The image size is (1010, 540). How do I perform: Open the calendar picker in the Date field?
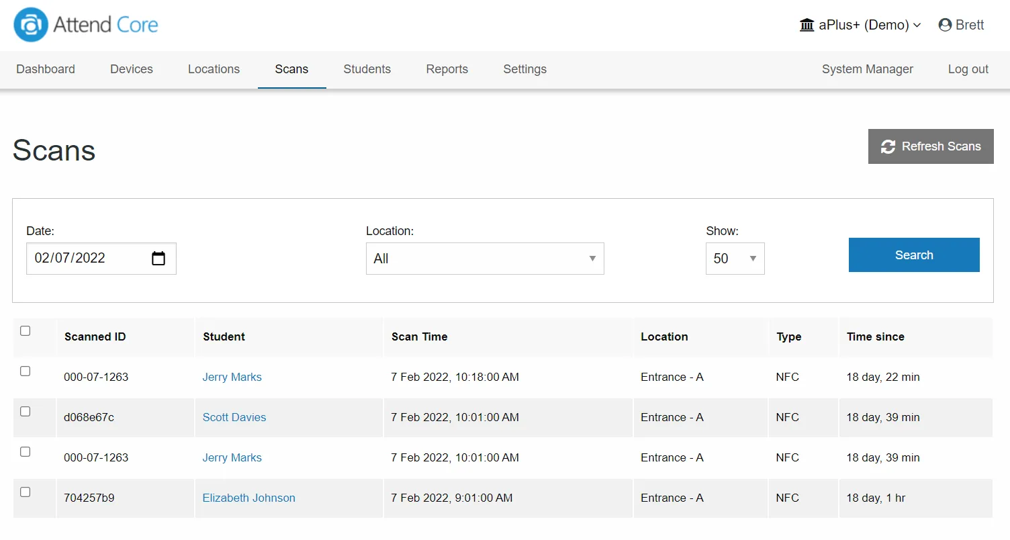(158, 259)
